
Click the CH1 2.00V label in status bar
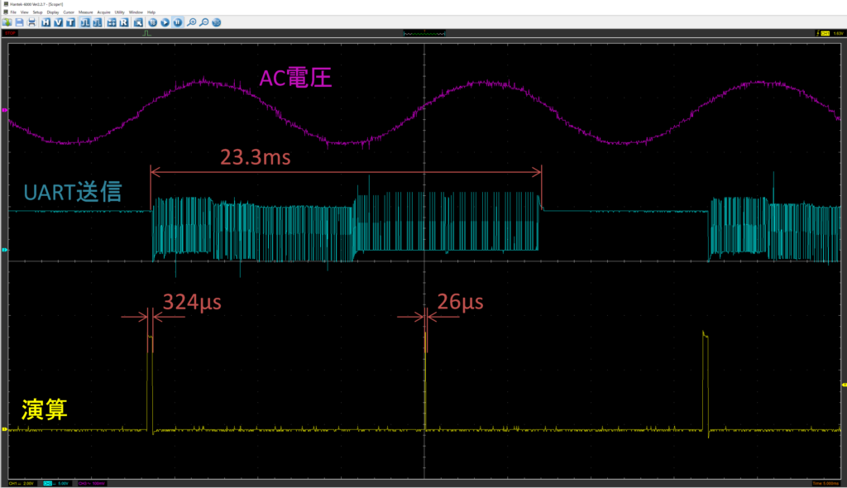(22, 482)
